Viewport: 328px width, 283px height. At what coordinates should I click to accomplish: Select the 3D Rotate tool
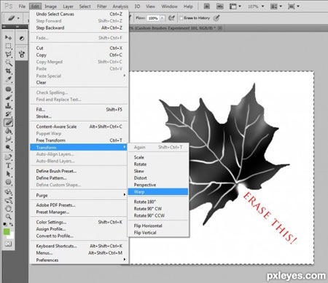(x=8, y=192)
